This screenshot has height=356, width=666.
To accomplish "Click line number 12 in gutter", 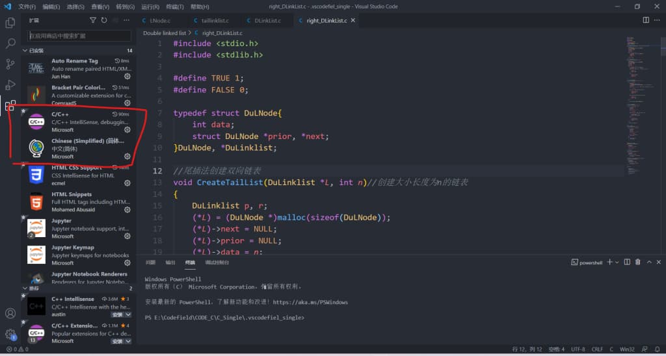I will point(157,171).
